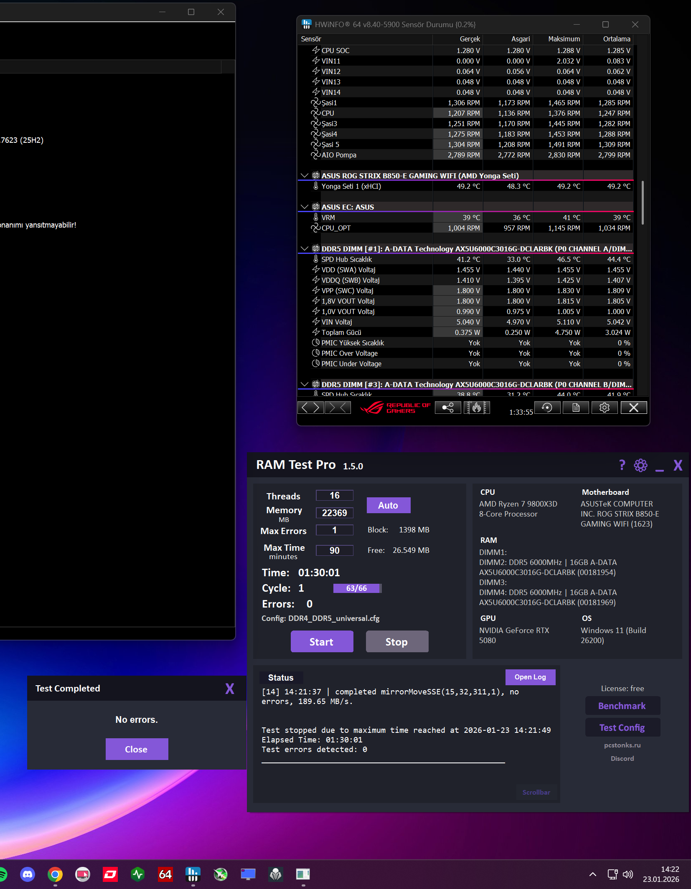The image size is (691, 889).
Task: Collapse ASUS ROG STRIX B850-E sensor group
Action: [x=305, y=176]
